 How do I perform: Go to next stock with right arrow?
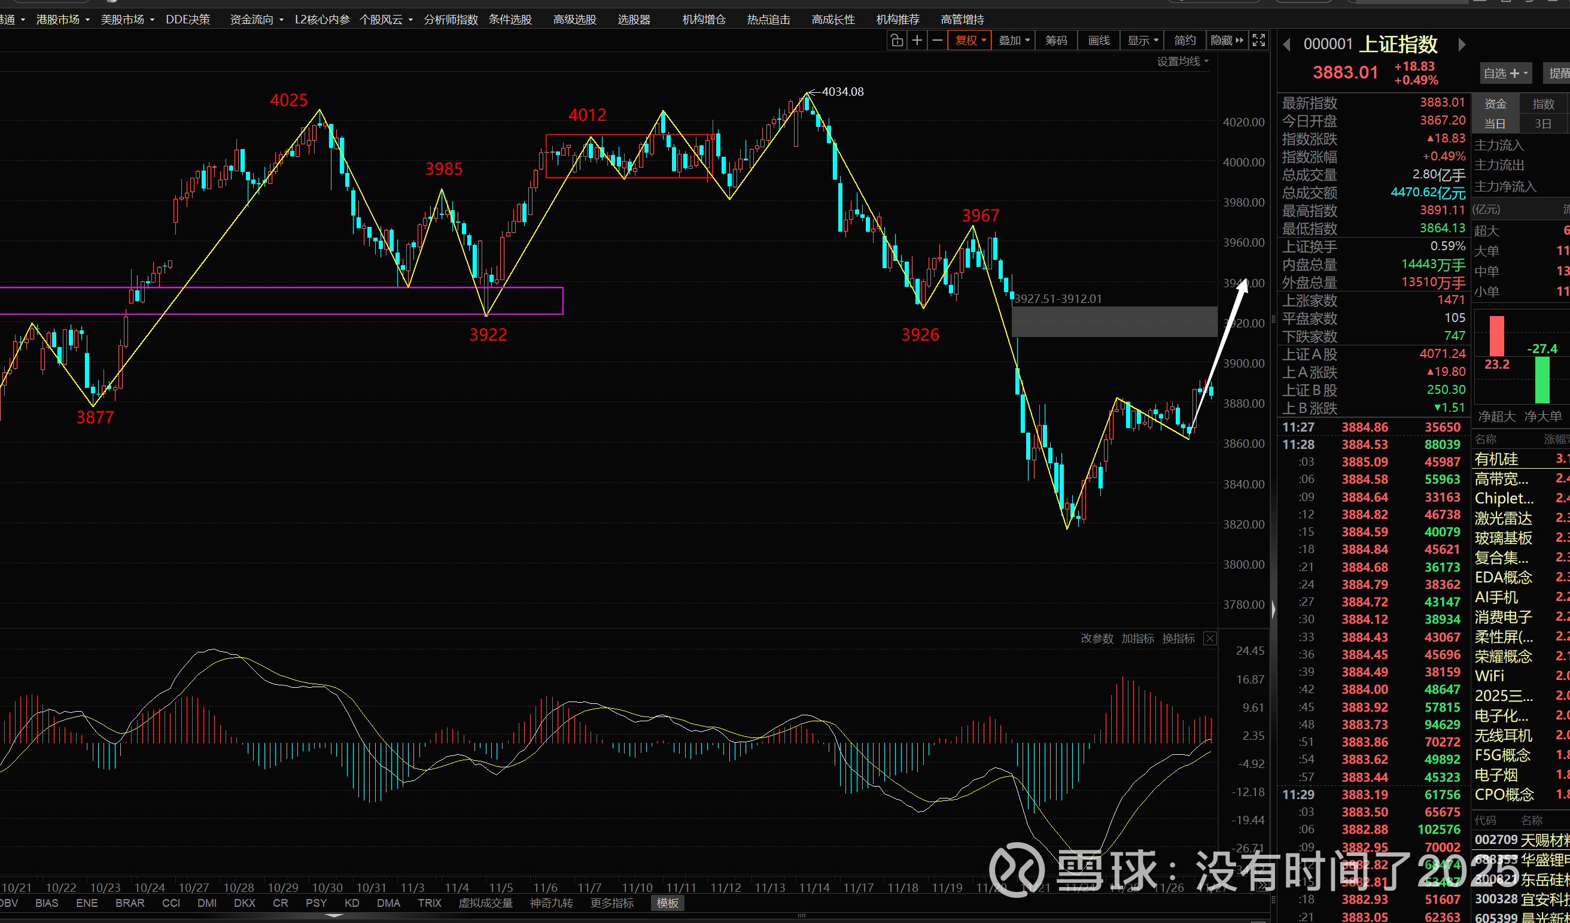(1462, 45)
